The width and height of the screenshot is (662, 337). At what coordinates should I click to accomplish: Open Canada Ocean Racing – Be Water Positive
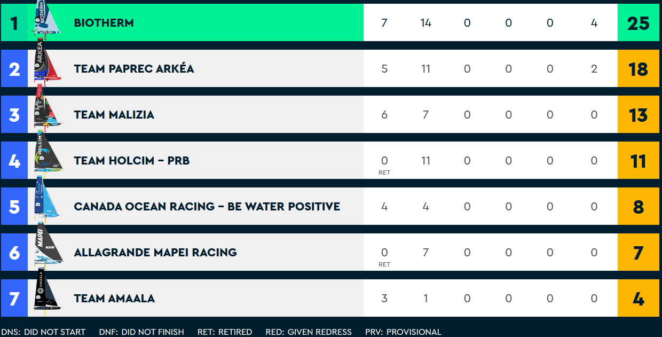click(x=207, y=207)
